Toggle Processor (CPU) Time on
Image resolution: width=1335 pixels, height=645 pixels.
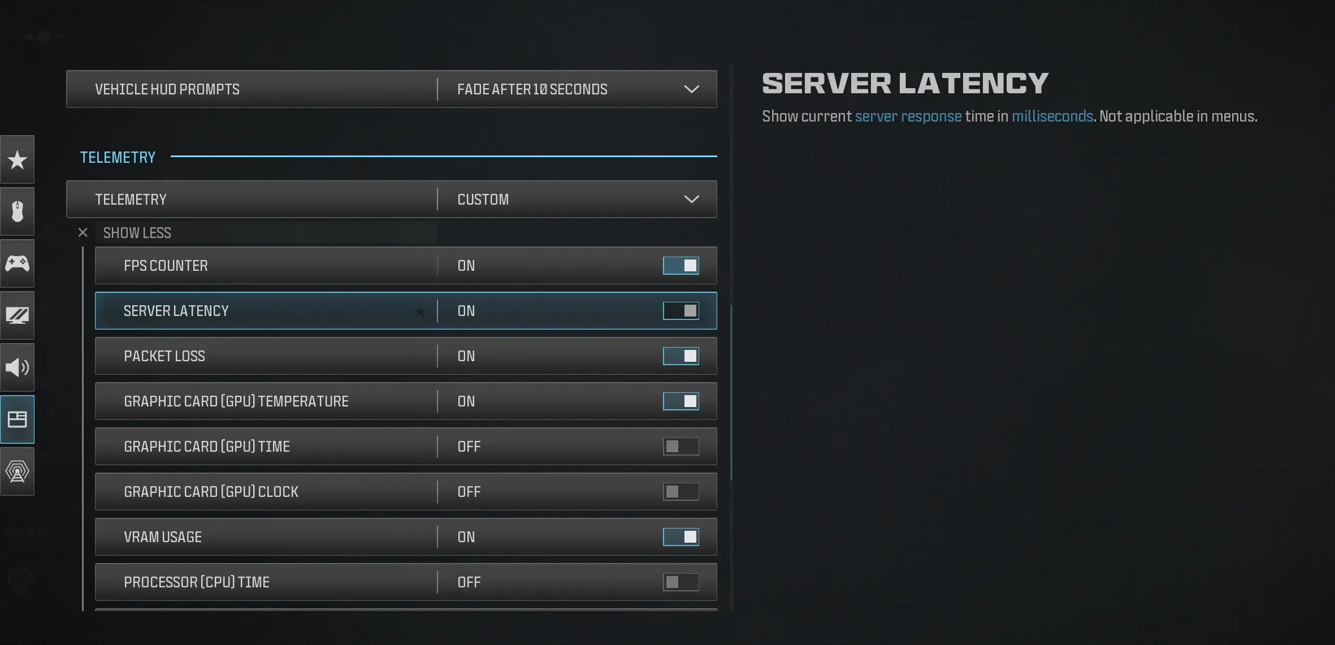(x=679, y=582)
